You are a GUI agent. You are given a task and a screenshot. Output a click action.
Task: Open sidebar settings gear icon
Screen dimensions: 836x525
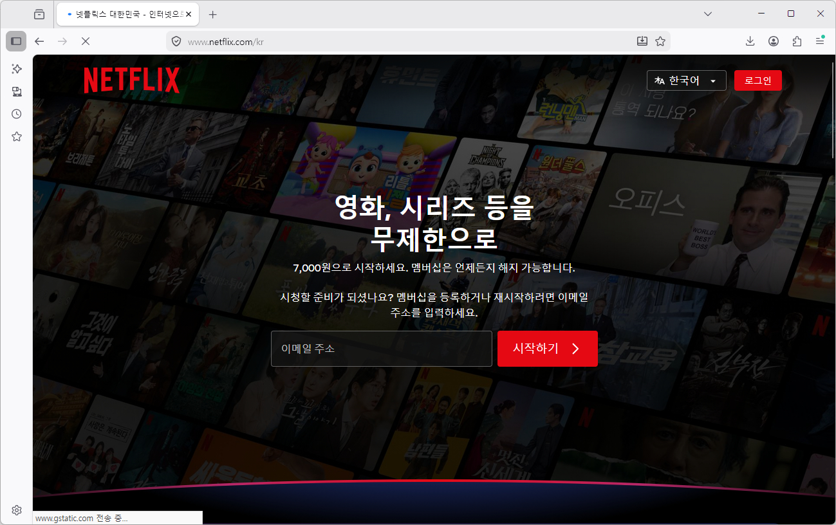point(17,510)
